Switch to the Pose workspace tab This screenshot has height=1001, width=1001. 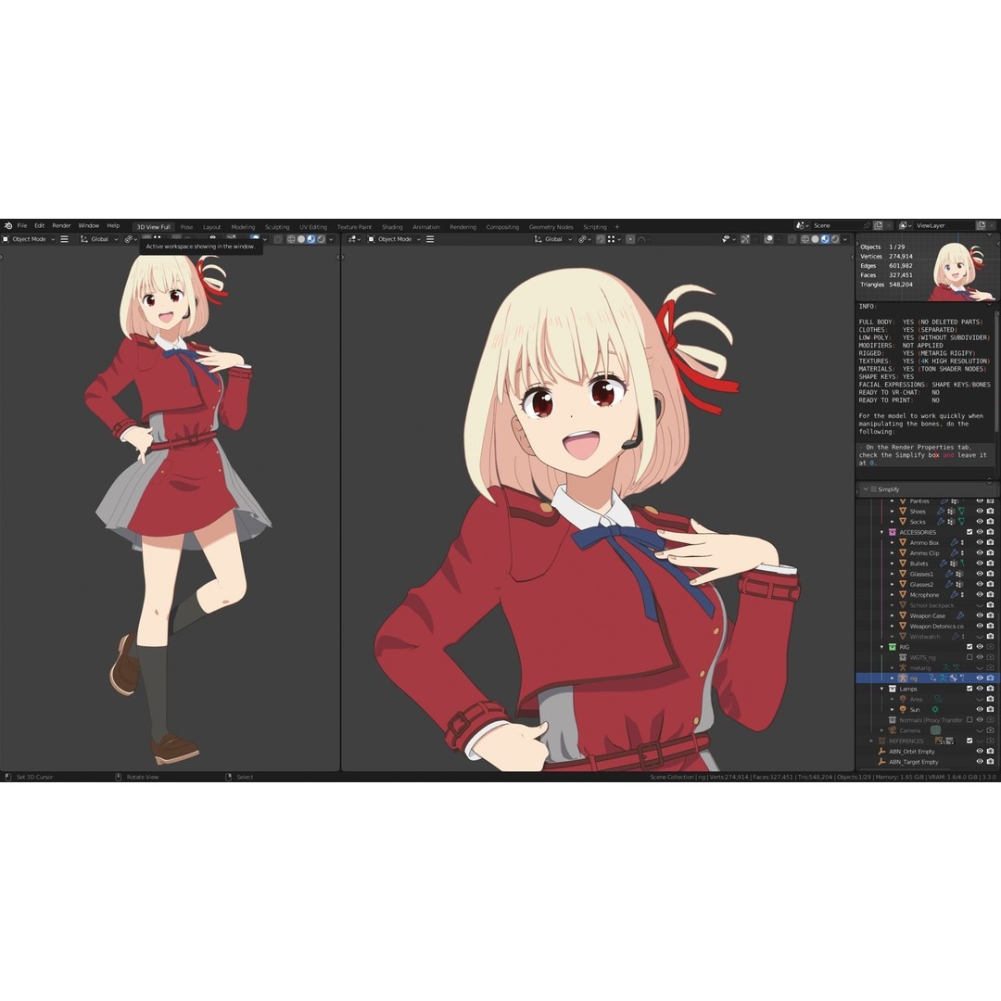(186, 227)
